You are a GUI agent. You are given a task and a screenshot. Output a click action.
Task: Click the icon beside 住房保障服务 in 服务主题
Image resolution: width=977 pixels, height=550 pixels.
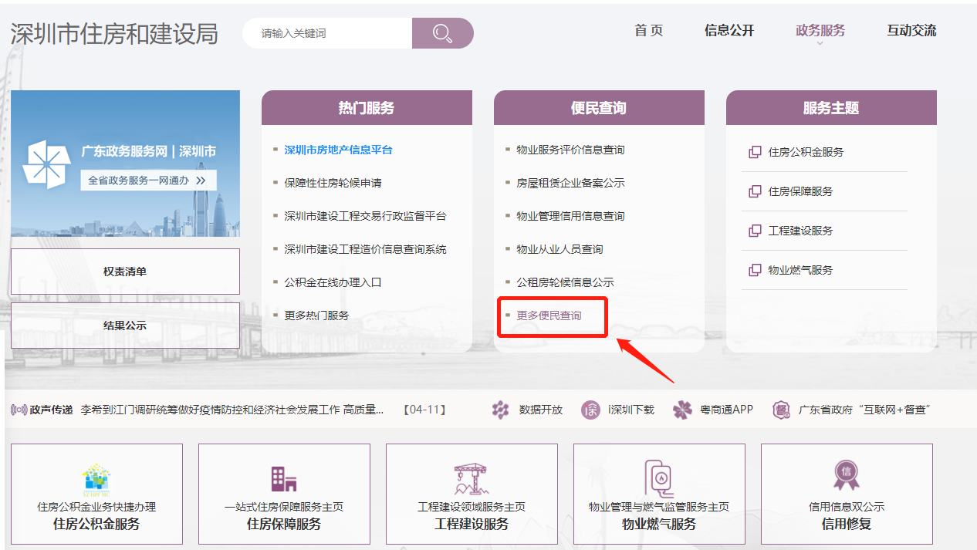click(755, 191)
